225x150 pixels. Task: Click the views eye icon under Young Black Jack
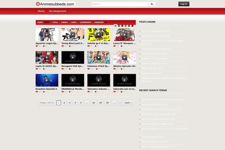point(63,46)
